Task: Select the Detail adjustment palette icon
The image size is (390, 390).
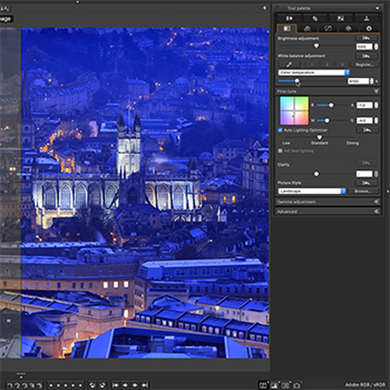Action: 350,28
